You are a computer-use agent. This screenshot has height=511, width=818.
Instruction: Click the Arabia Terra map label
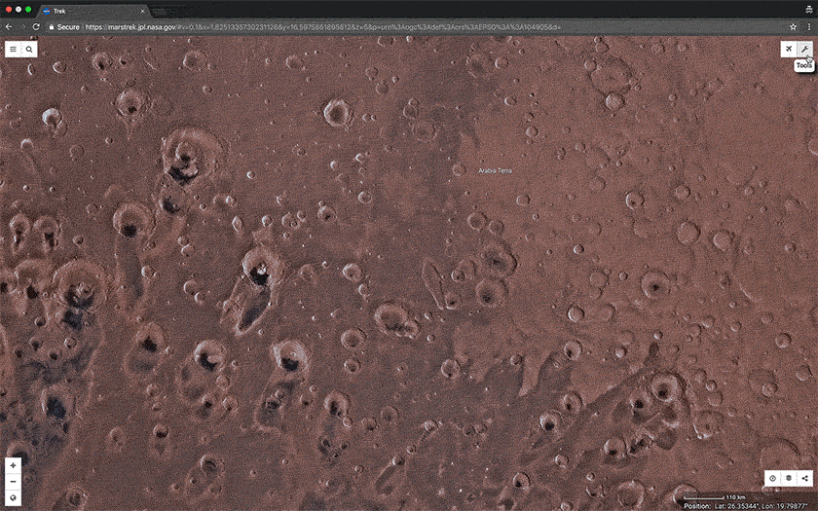(x=495, y=170)
